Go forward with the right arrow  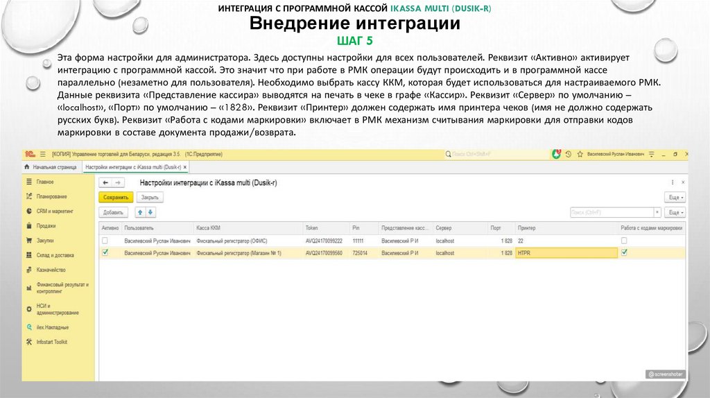pyautogui.click(x=118, y=182)
